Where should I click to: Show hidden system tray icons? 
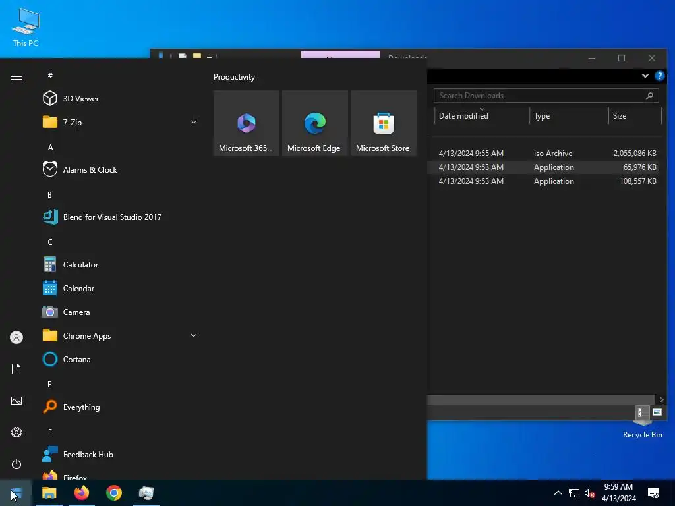[558, 493]
